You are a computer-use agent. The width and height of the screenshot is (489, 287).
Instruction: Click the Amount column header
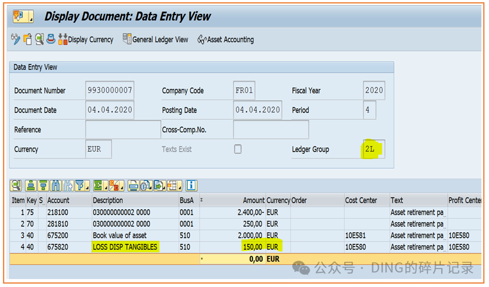pos(233,200)
